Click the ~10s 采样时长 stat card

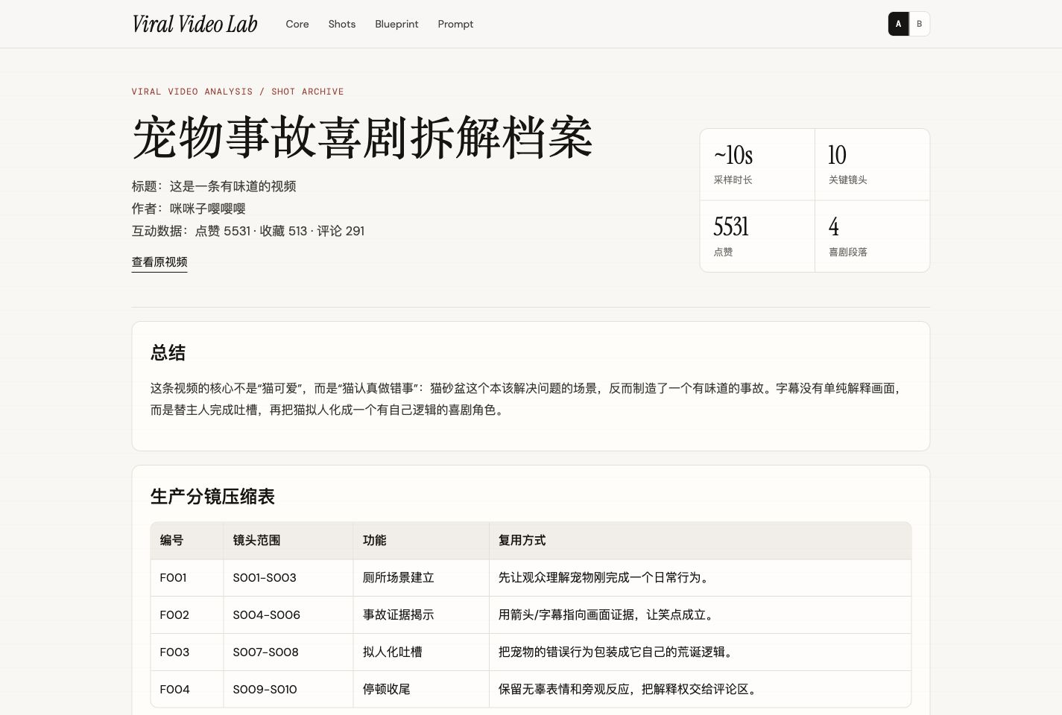(757, 165)
